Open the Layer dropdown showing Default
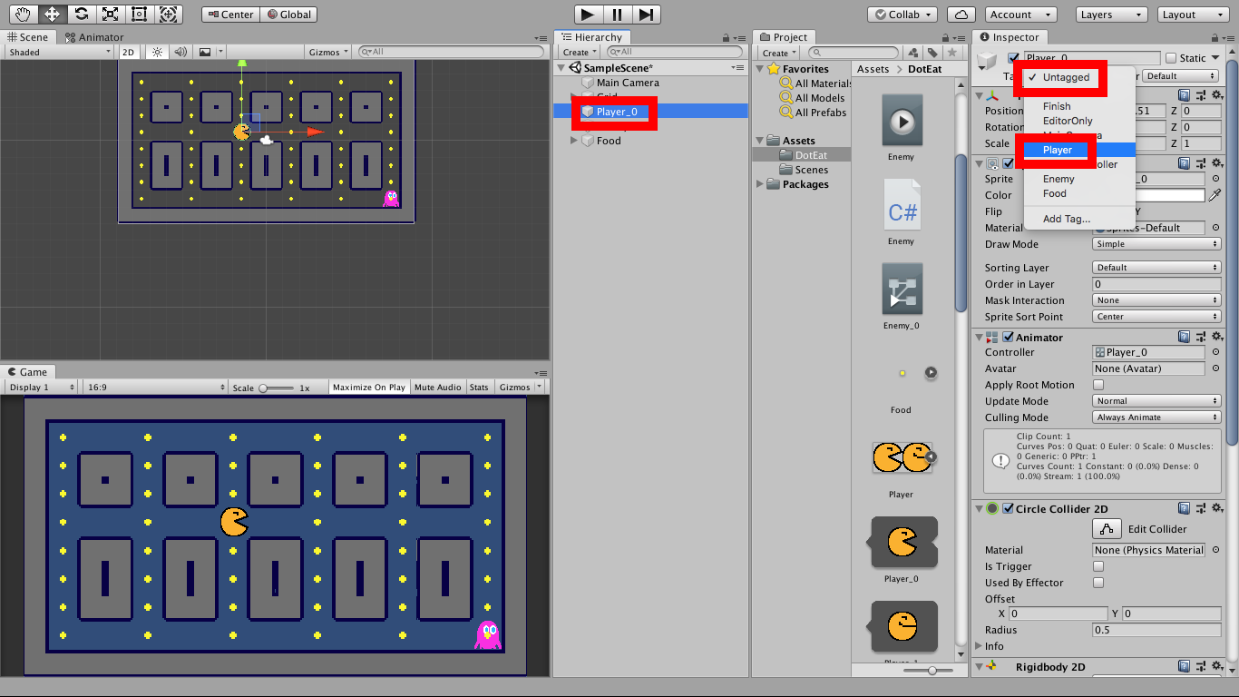1239x697 pixels. pos(1178,76)
